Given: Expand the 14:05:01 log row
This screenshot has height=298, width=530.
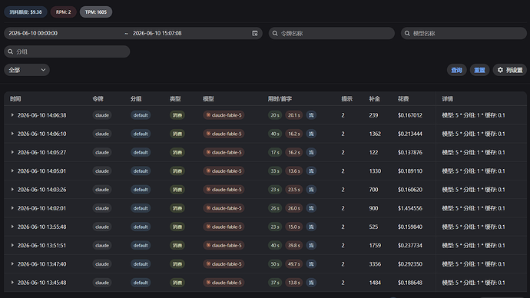Looking at the screenshot, I should tap(12, 171).
